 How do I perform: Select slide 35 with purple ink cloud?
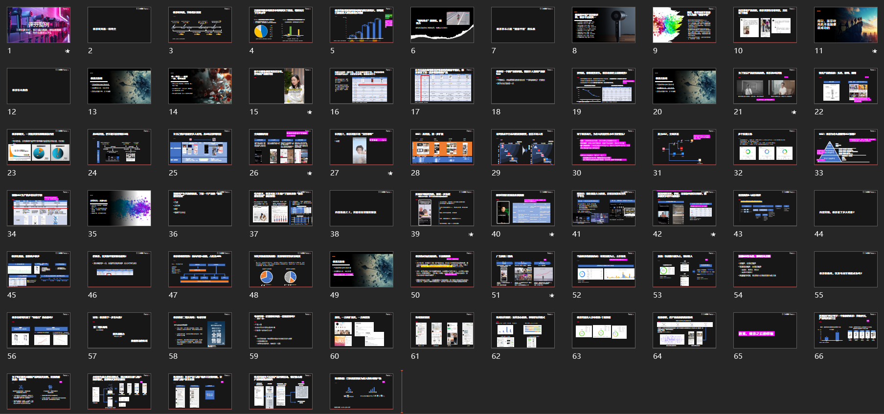click(119, 208)
